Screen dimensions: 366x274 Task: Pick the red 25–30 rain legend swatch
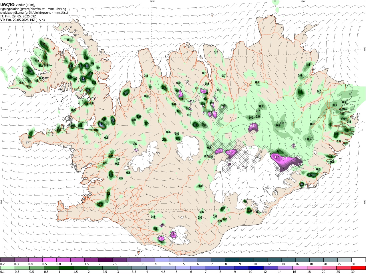[344, 268]
